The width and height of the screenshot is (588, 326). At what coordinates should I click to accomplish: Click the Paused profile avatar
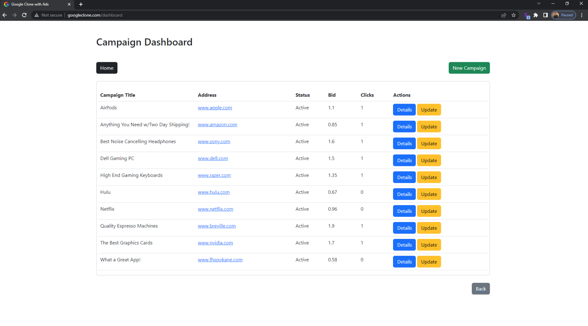(564, 15)
